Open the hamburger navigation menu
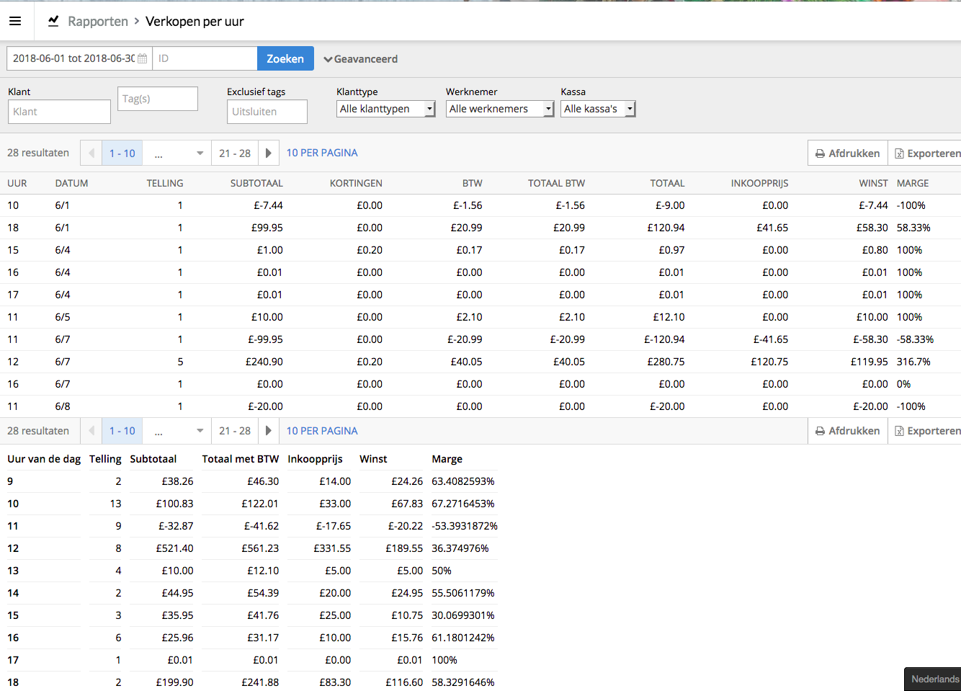 point(15,21)
